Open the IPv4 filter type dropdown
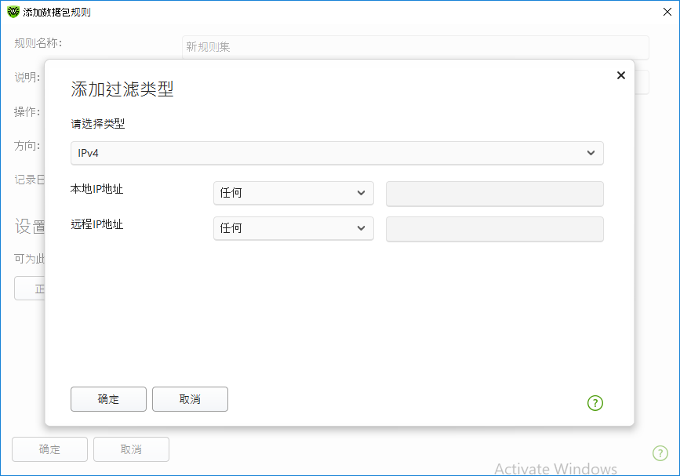Image resolution: width=680 pixels, height=476 pixels. coord(336,153)
